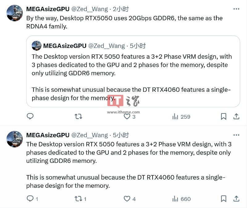Open @Zed__Wang handle in first tweet
Image resolution: width=247 pixels, height=208 pixels.
(x=90, y=9)
